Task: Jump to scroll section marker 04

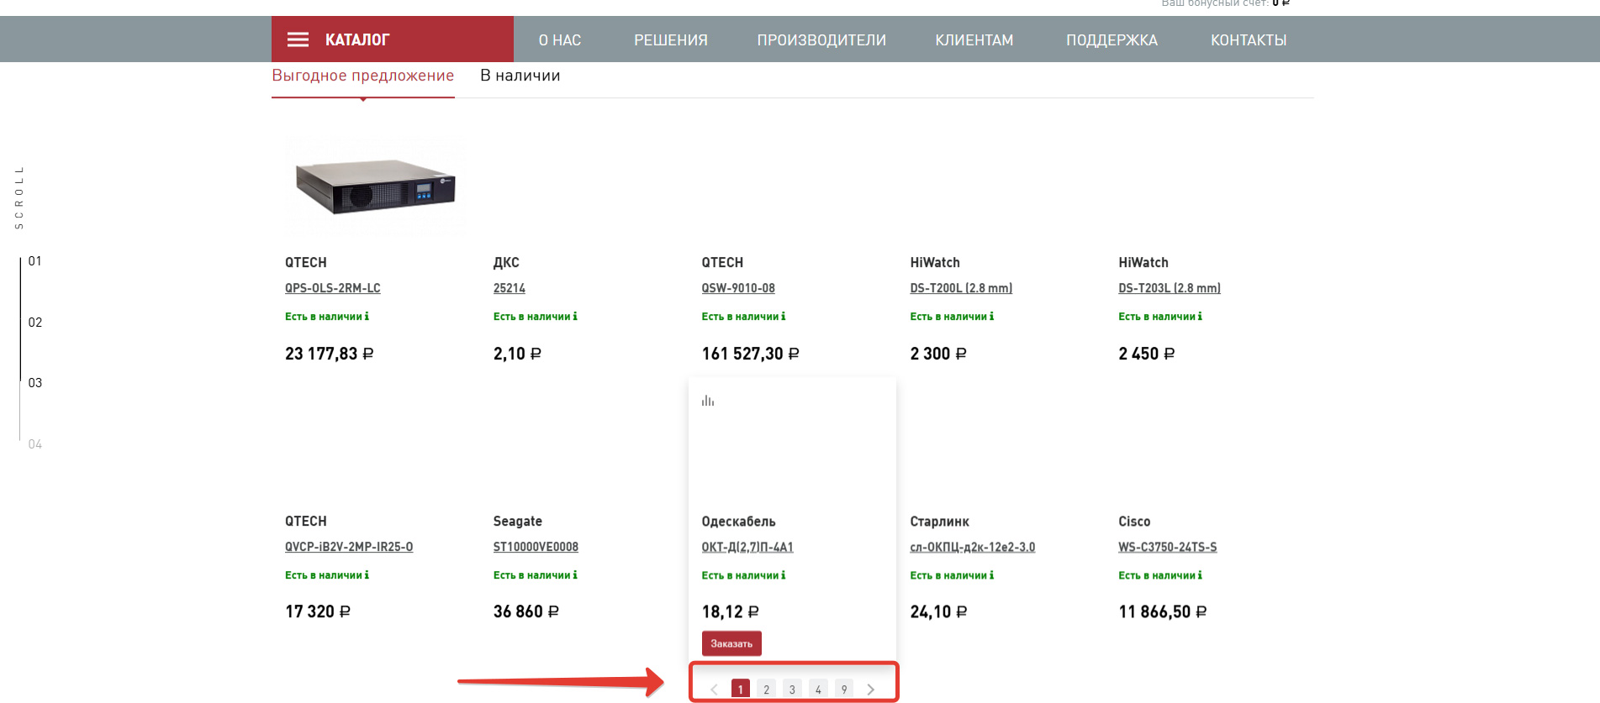Action: [35, 444]
